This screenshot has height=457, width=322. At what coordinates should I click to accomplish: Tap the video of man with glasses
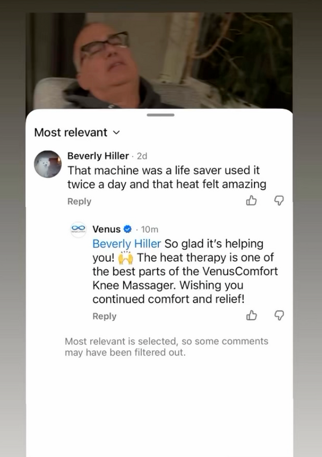[x=159, y=61]
